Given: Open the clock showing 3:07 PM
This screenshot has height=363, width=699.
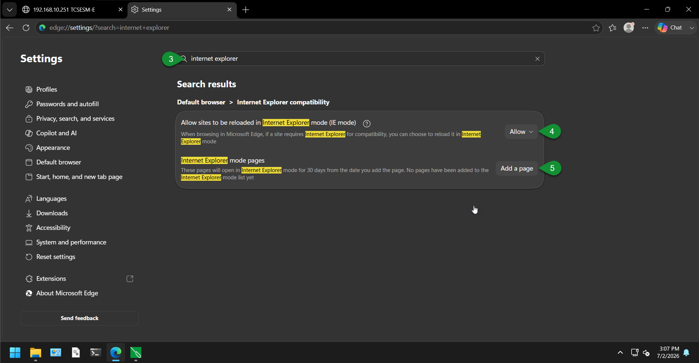Looking at the screenshot, I should 668,352.
